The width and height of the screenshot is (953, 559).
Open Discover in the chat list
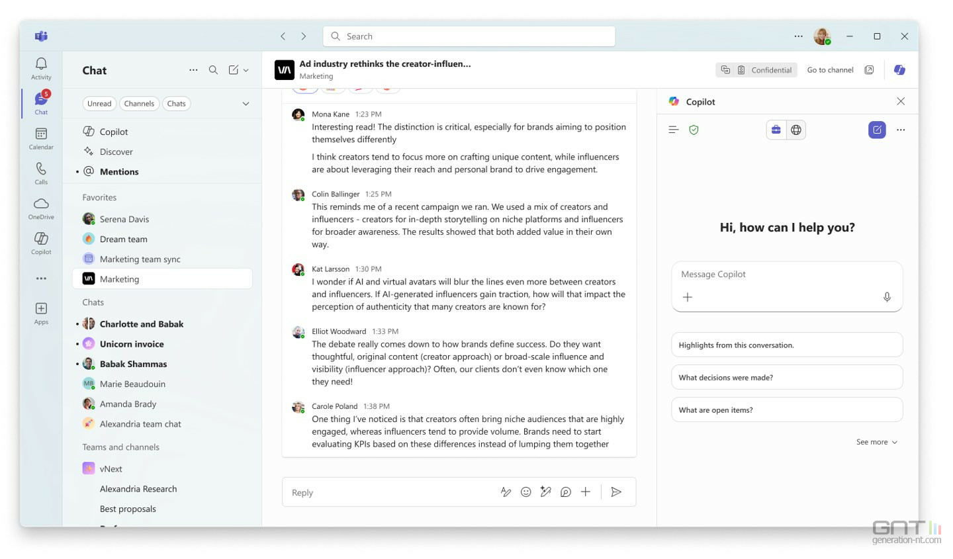162,151
